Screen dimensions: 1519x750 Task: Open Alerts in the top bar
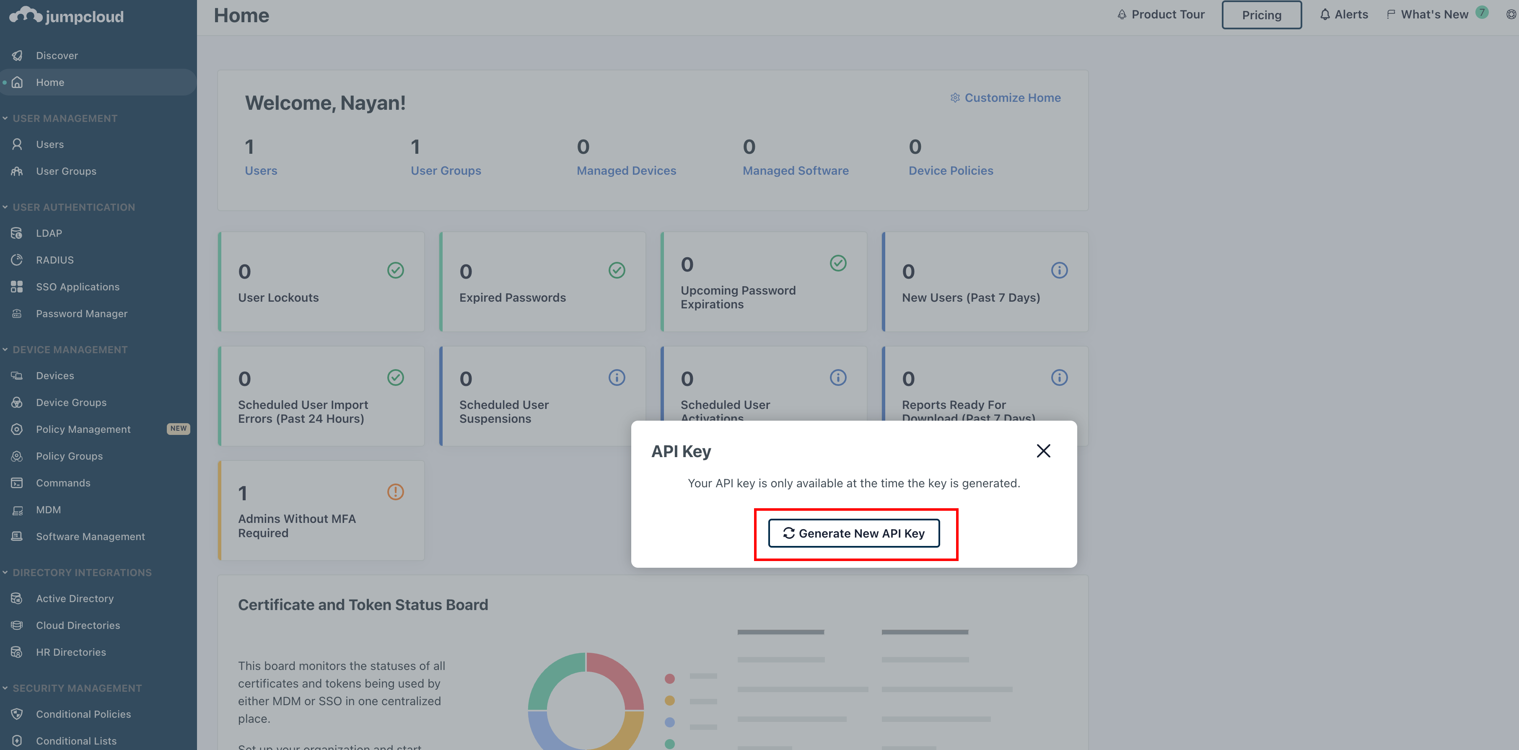coord(1343,14)
